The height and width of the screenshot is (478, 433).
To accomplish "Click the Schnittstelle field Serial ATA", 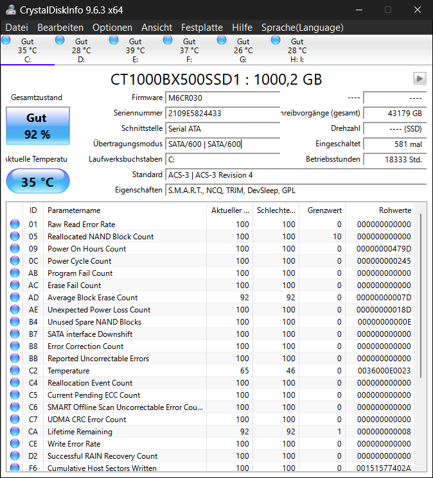I will [223, 129].
